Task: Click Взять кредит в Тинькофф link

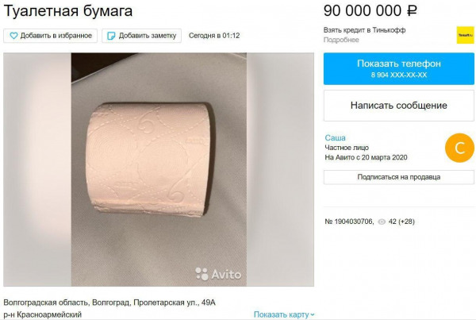Action: coord(364,30)
